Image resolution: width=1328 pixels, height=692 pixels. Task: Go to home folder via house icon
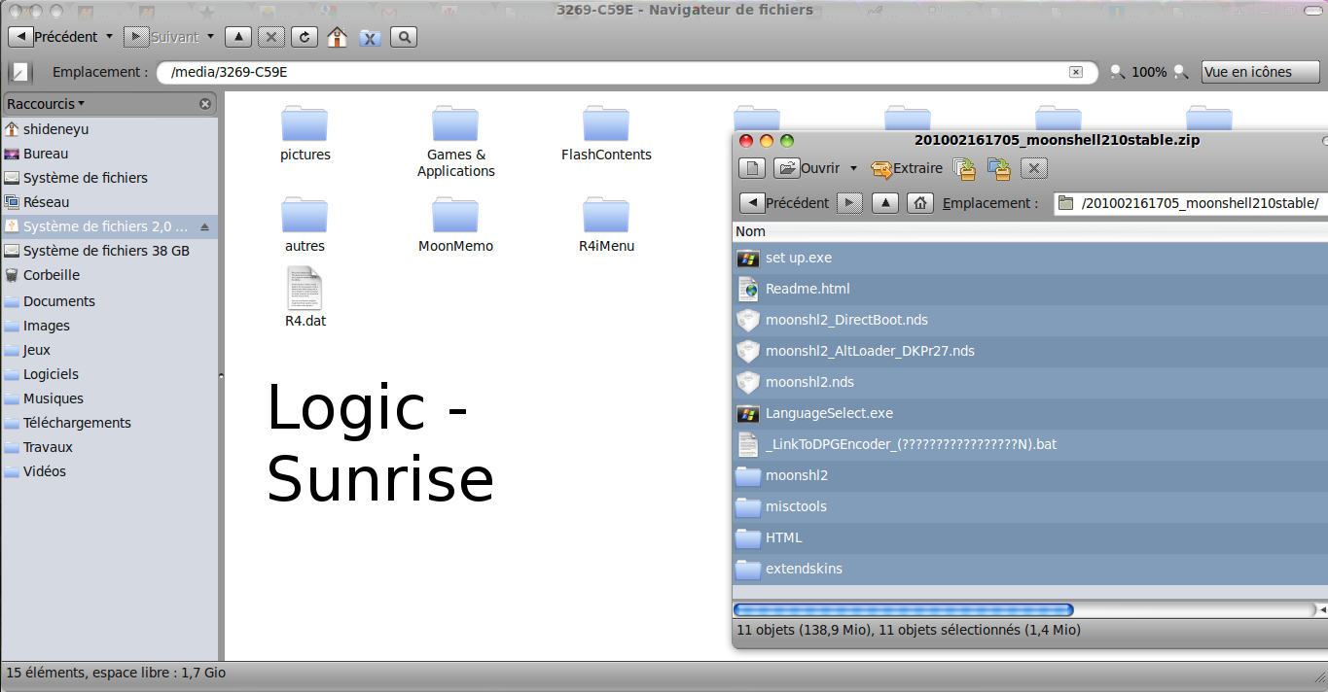(337, 37)
